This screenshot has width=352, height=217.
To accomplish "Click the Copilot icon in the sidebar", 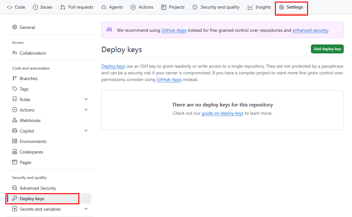I will [15, 131].
